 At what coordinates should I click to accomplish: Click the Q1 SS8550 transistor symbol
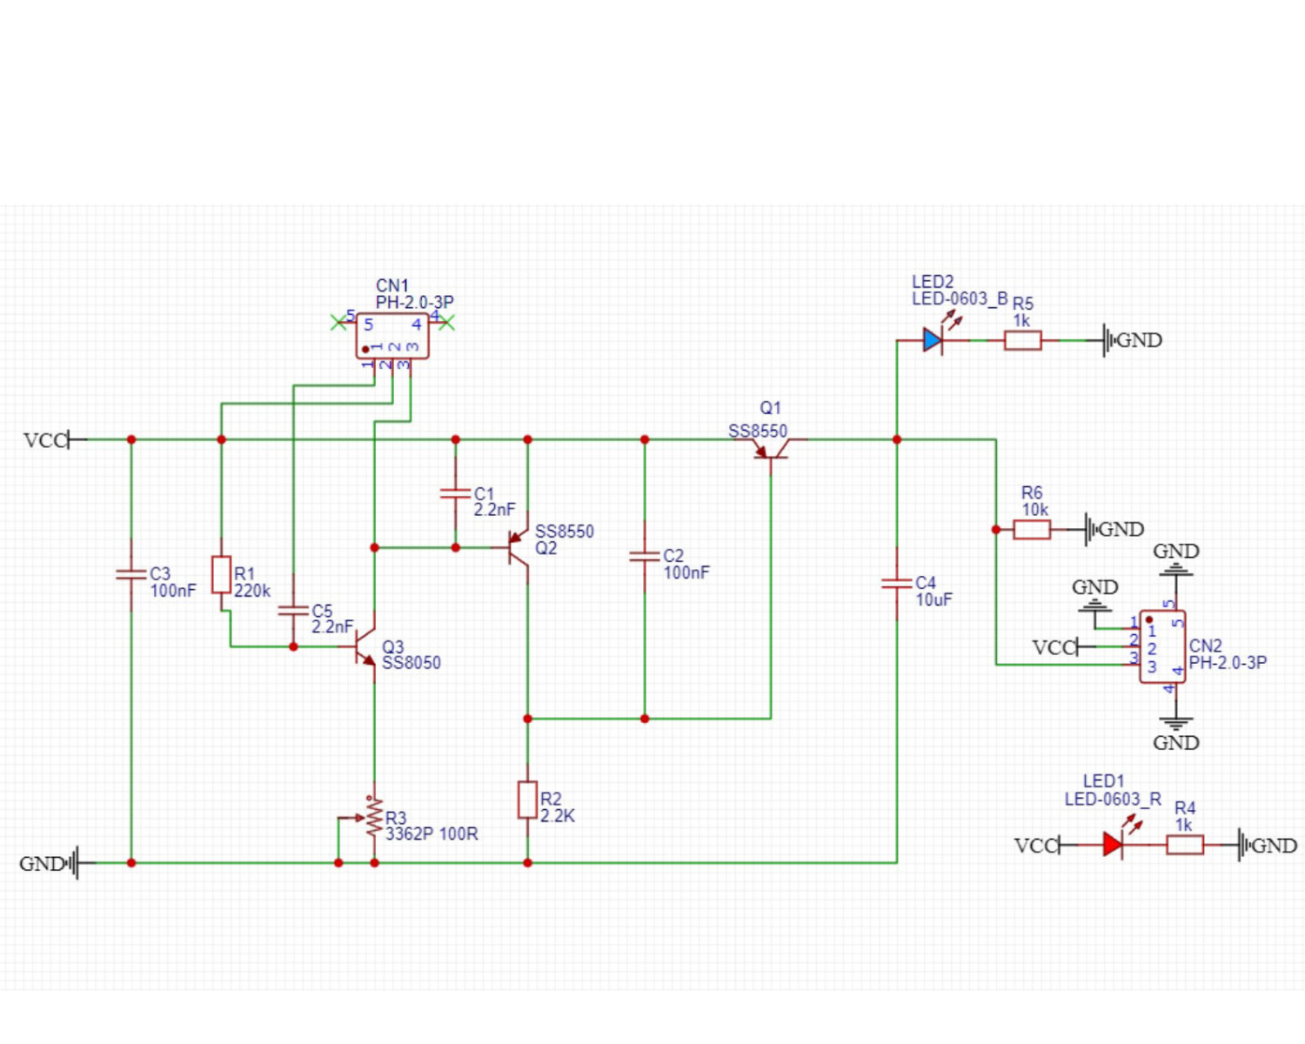click(770, 447)
